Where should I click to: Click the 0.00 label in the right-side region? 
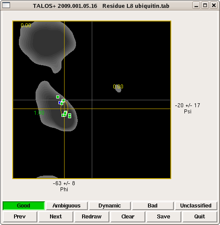point(118,87)
